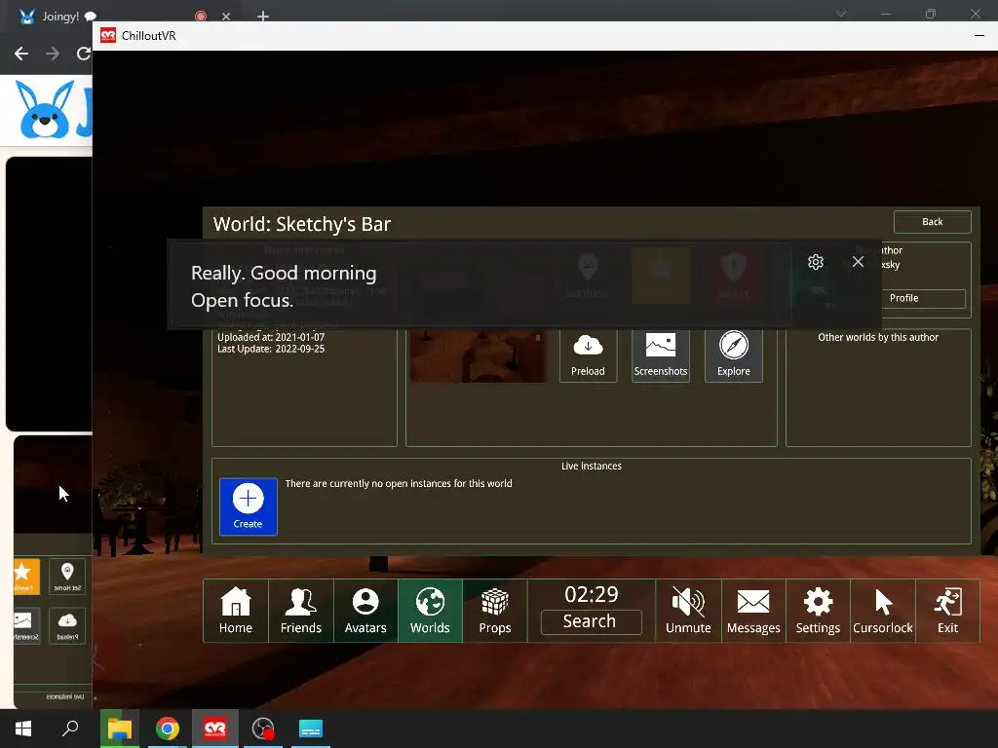This screenshot has height=748, width=998.
Task: Preload the Sketchy's Bar world
Action: point(588,355)
